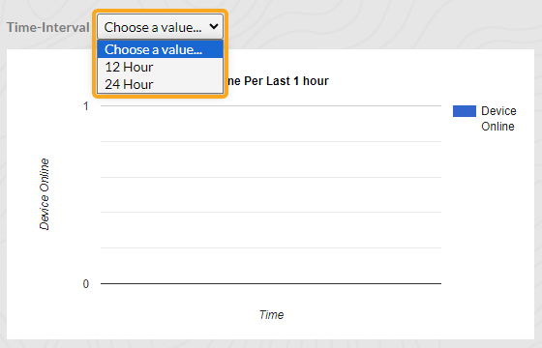The width and height of the screenshot is (542, 348).
Task: Click the y-axis tick value 1
Action: pyautogui.click(x=86, y=106)
